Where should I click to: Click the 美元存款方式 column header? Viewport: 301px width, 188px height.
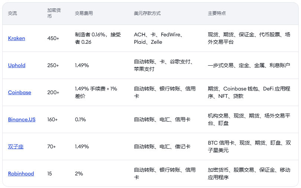pos(147,13)
